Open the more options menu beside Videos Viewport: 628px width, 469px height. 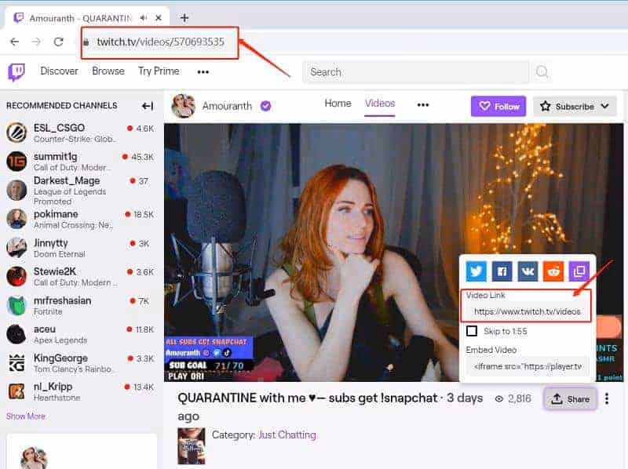point(423,104)
